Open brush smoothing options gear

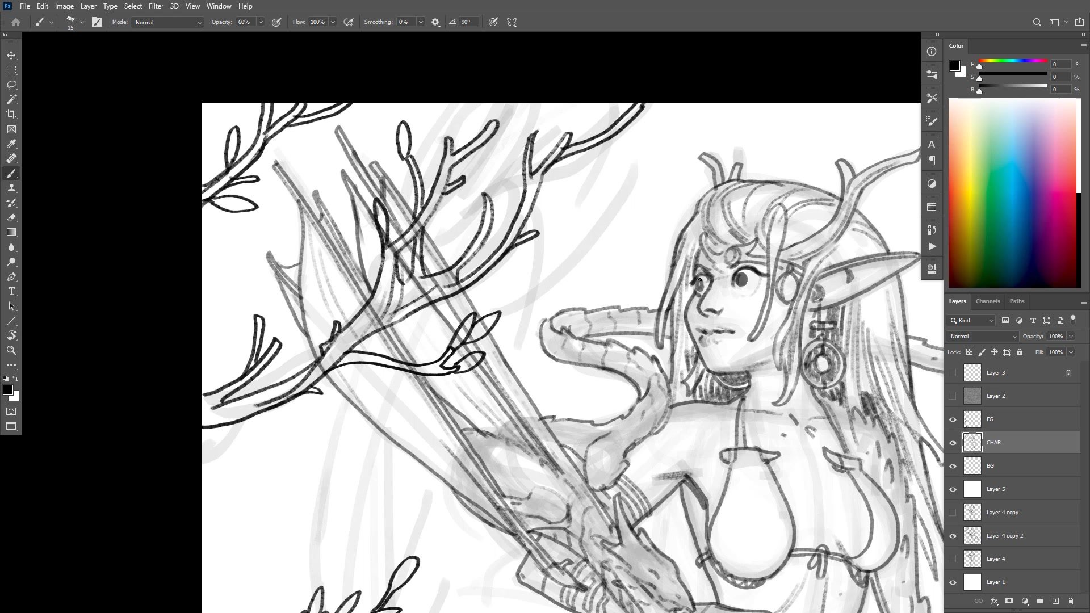pos(435,22)
